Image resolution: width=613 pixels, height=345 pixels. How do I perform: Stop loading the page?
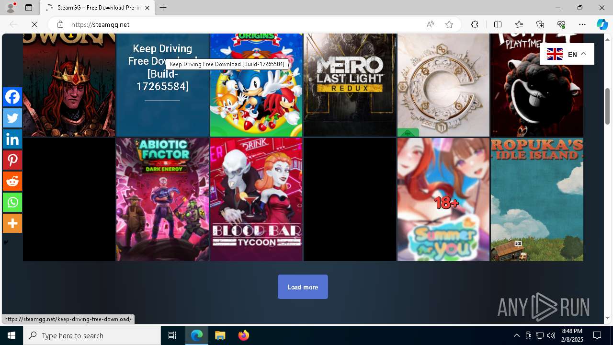point(34,24)
